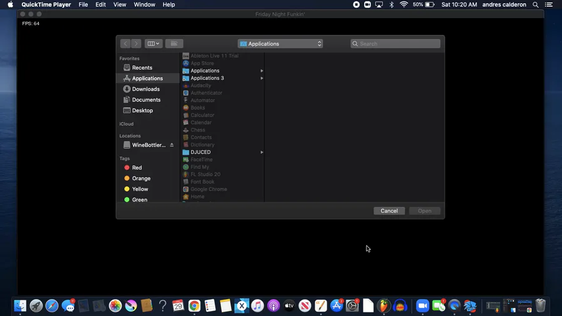Open Messages from the dock
Viewport: 562px width, 316px height.
pos(67,305)
